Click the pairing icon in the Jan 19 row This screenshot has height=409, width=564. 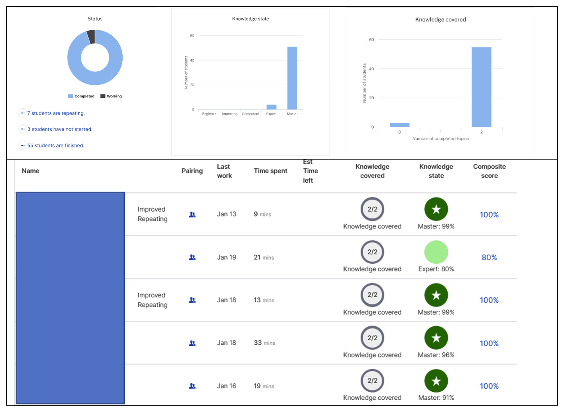click(192, 257)
